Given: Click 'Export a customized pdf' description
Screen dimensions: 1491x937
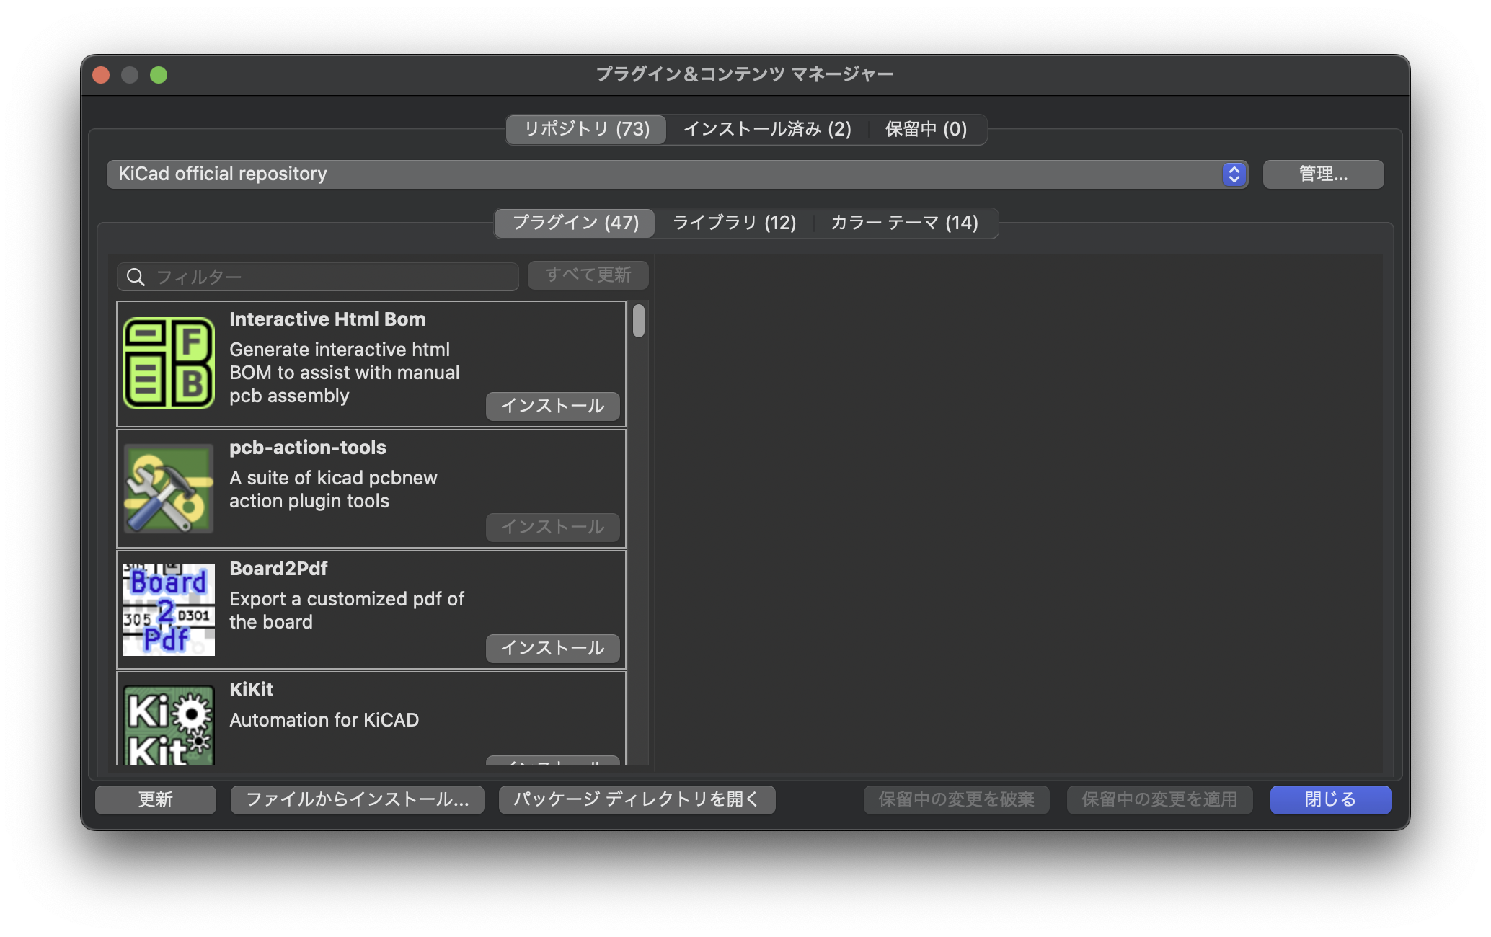Looking at the screenshot, I should pyautogui.click(x=347, y=610).
